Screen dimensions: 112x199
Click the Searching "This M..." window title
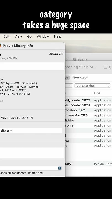coord(81,67)
